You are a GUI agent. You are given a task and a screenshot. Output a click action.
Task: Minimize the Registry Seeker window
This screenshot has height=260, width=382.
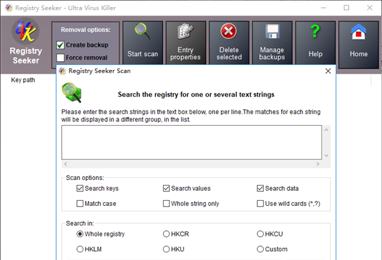tap(323, 8)
